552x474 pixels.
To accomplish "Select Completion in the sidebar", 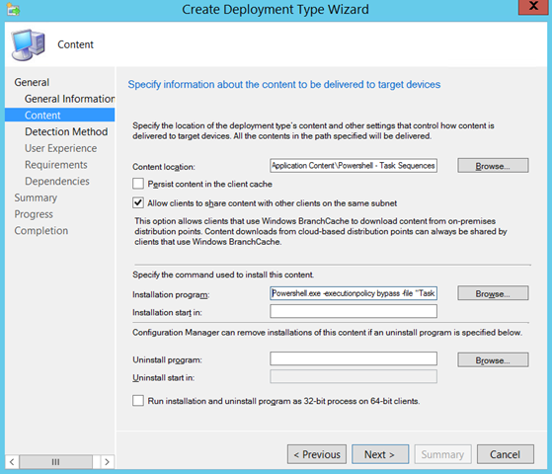I will [41, 230].
